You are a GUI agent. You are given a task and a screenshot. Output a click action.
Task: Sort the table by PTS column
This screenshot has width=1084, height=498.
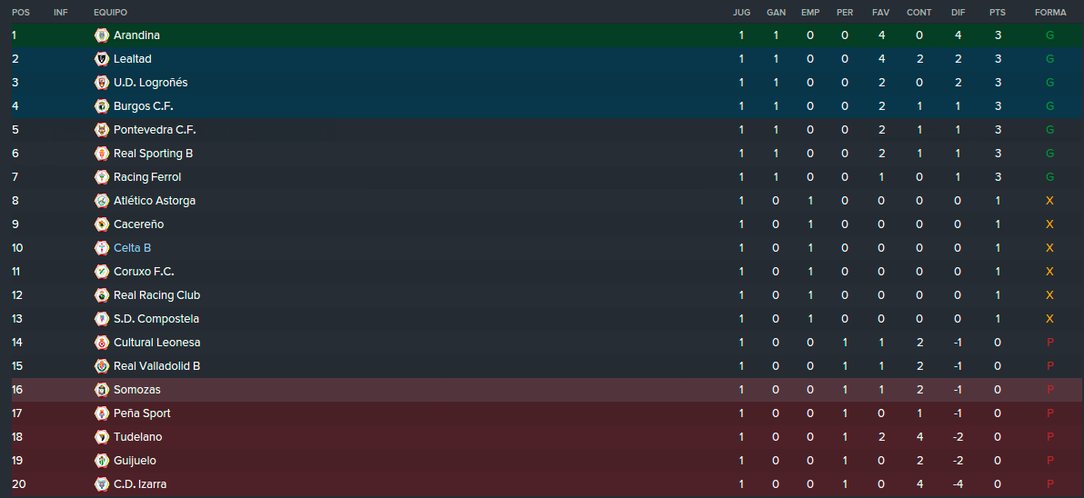[997, 13]
